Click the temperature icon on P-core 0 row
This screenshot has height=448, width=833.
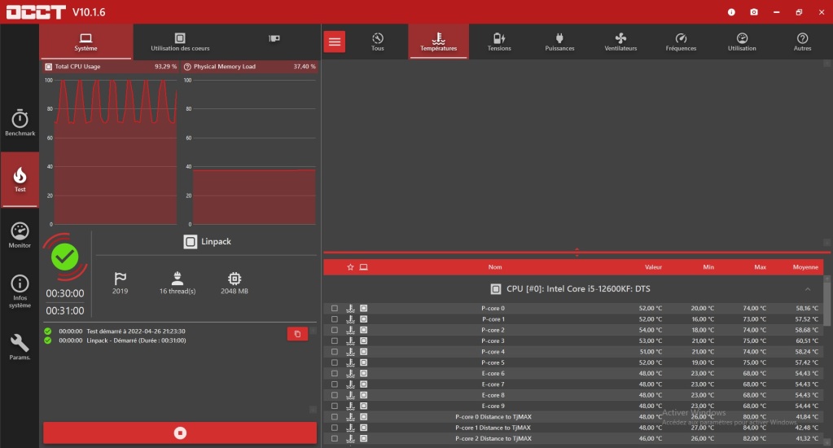(x=350, y=308)
